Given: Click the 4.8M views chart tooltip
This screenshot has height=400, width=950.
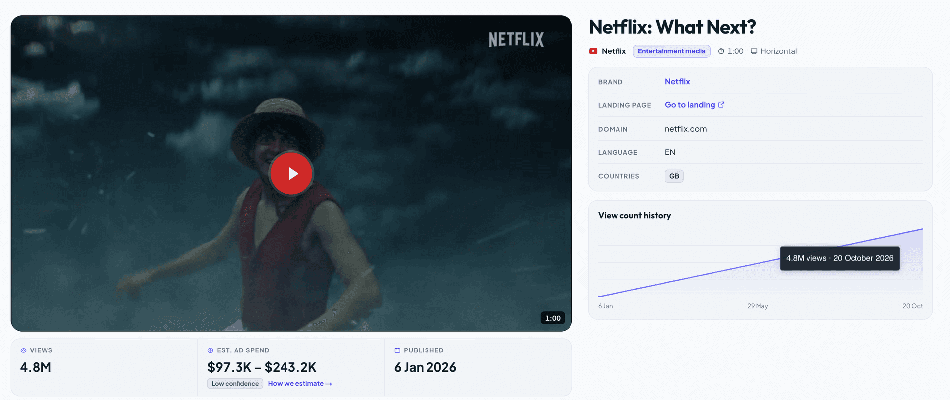Looking at the screenshot, I should pos(840,258).
